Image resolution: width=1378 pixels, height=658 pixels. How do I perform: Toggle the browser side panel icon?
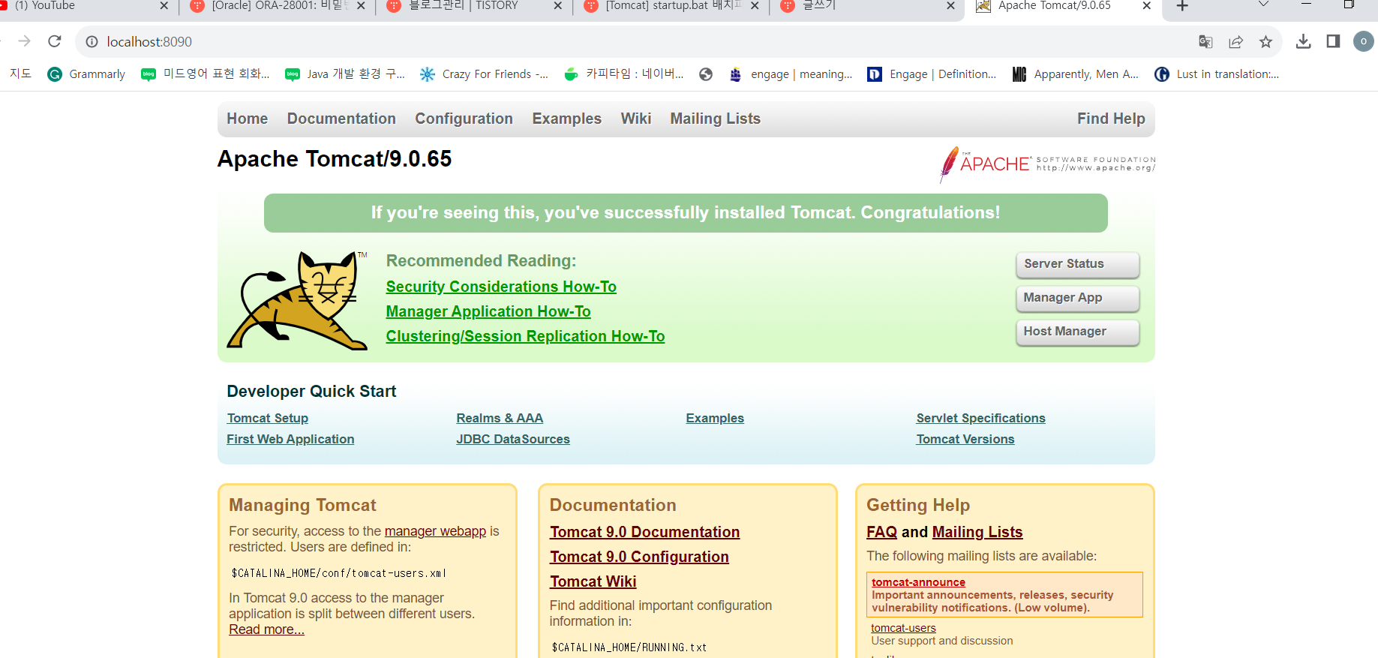tap(1333, 41)
